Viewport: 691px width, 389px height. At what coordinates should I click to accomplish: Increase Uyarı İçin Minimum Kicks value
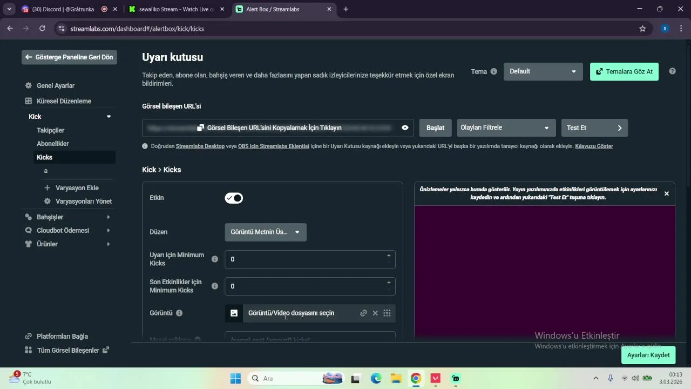[x=389, y=256]
